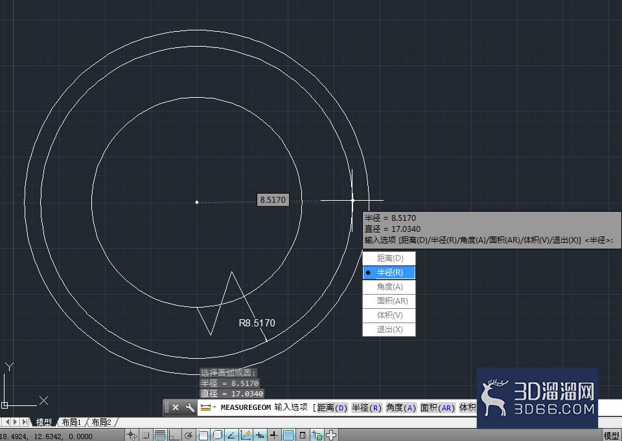
Task: Close the command line with X icon
Action: tap(176, 407)
